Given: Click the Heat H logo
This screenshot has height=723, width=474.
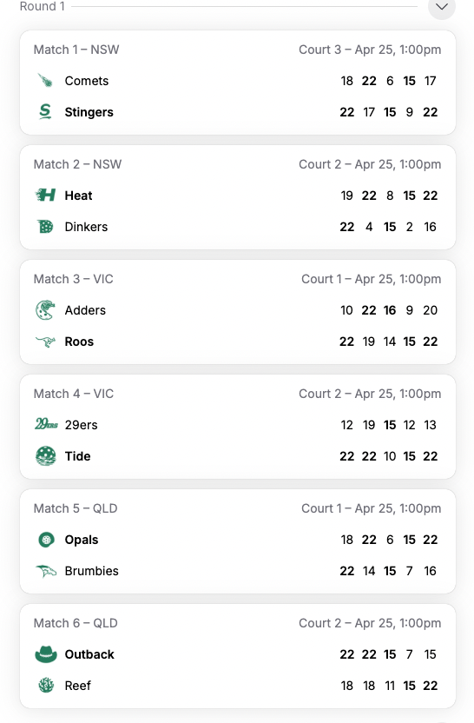Looking at the screenshot, I should [46, 195].
